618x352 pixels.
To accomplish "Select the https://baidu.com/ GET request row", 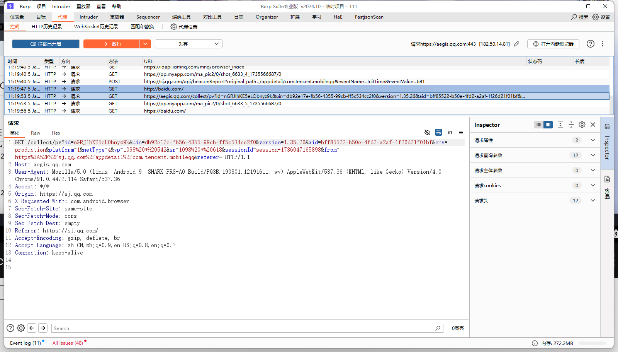I will (x=307, y=111).
